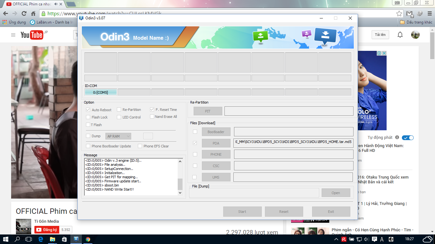Open the Avira antivirus tray icon
Image resolution: width=435 pixels, height=244 pixels.
tap(344, 239)
